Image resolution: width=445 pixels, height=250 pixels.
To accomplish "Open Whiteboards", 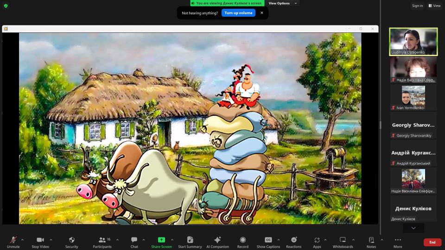I will point(343,242).
